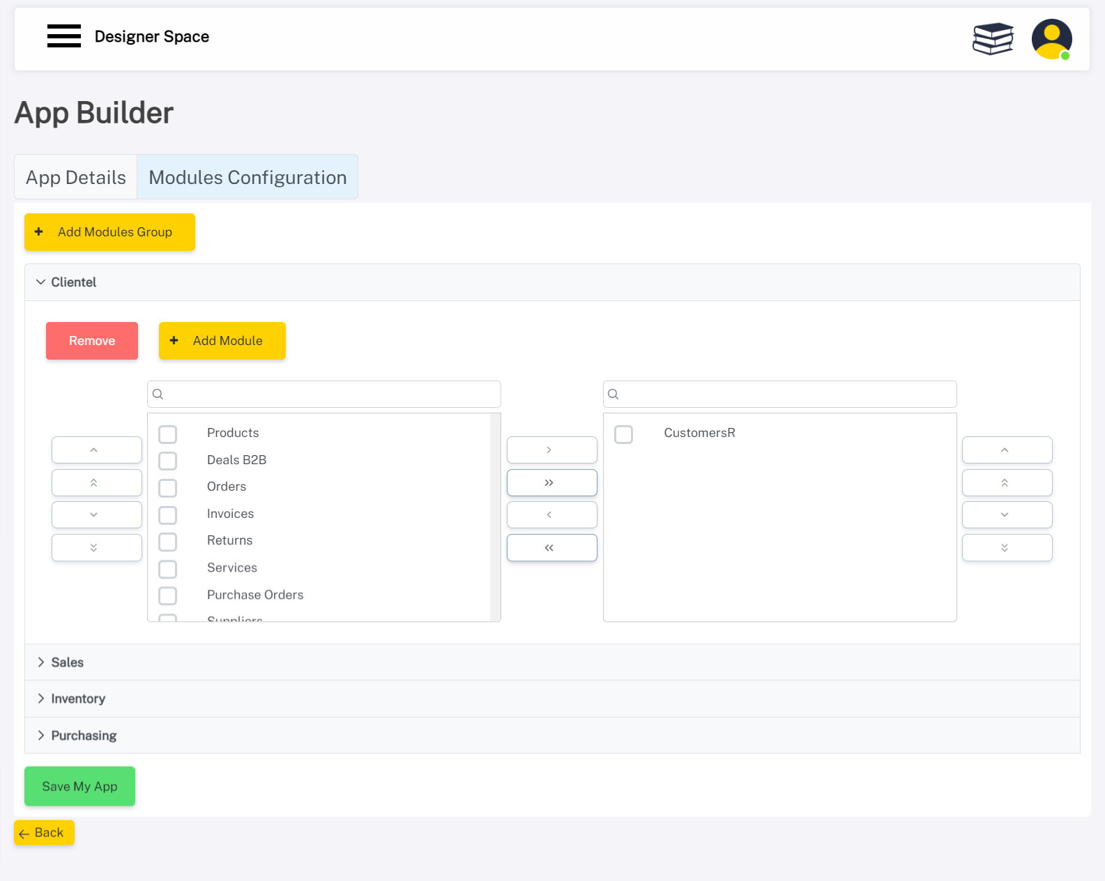Open the hamburger navigation menu

tap(64, 36)
